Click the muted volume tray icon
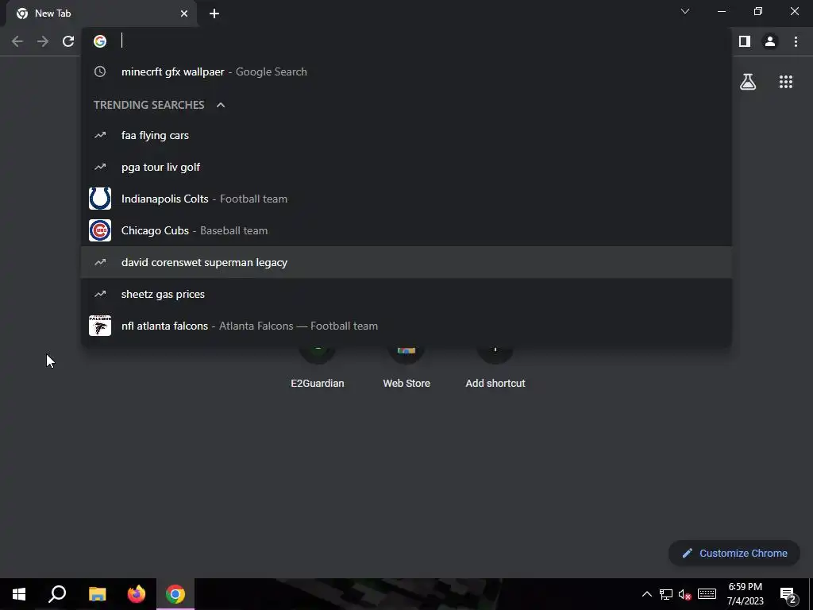The image size is (813, 610). (x=685, y=594)
